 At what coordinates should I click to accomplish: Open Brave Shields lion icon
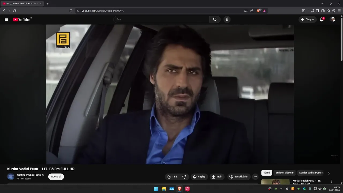point(258,11)
